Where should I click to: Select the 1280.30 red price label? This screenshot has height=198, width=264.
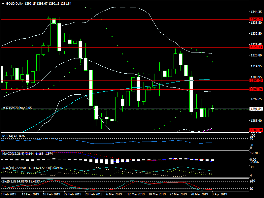point(256,130)
